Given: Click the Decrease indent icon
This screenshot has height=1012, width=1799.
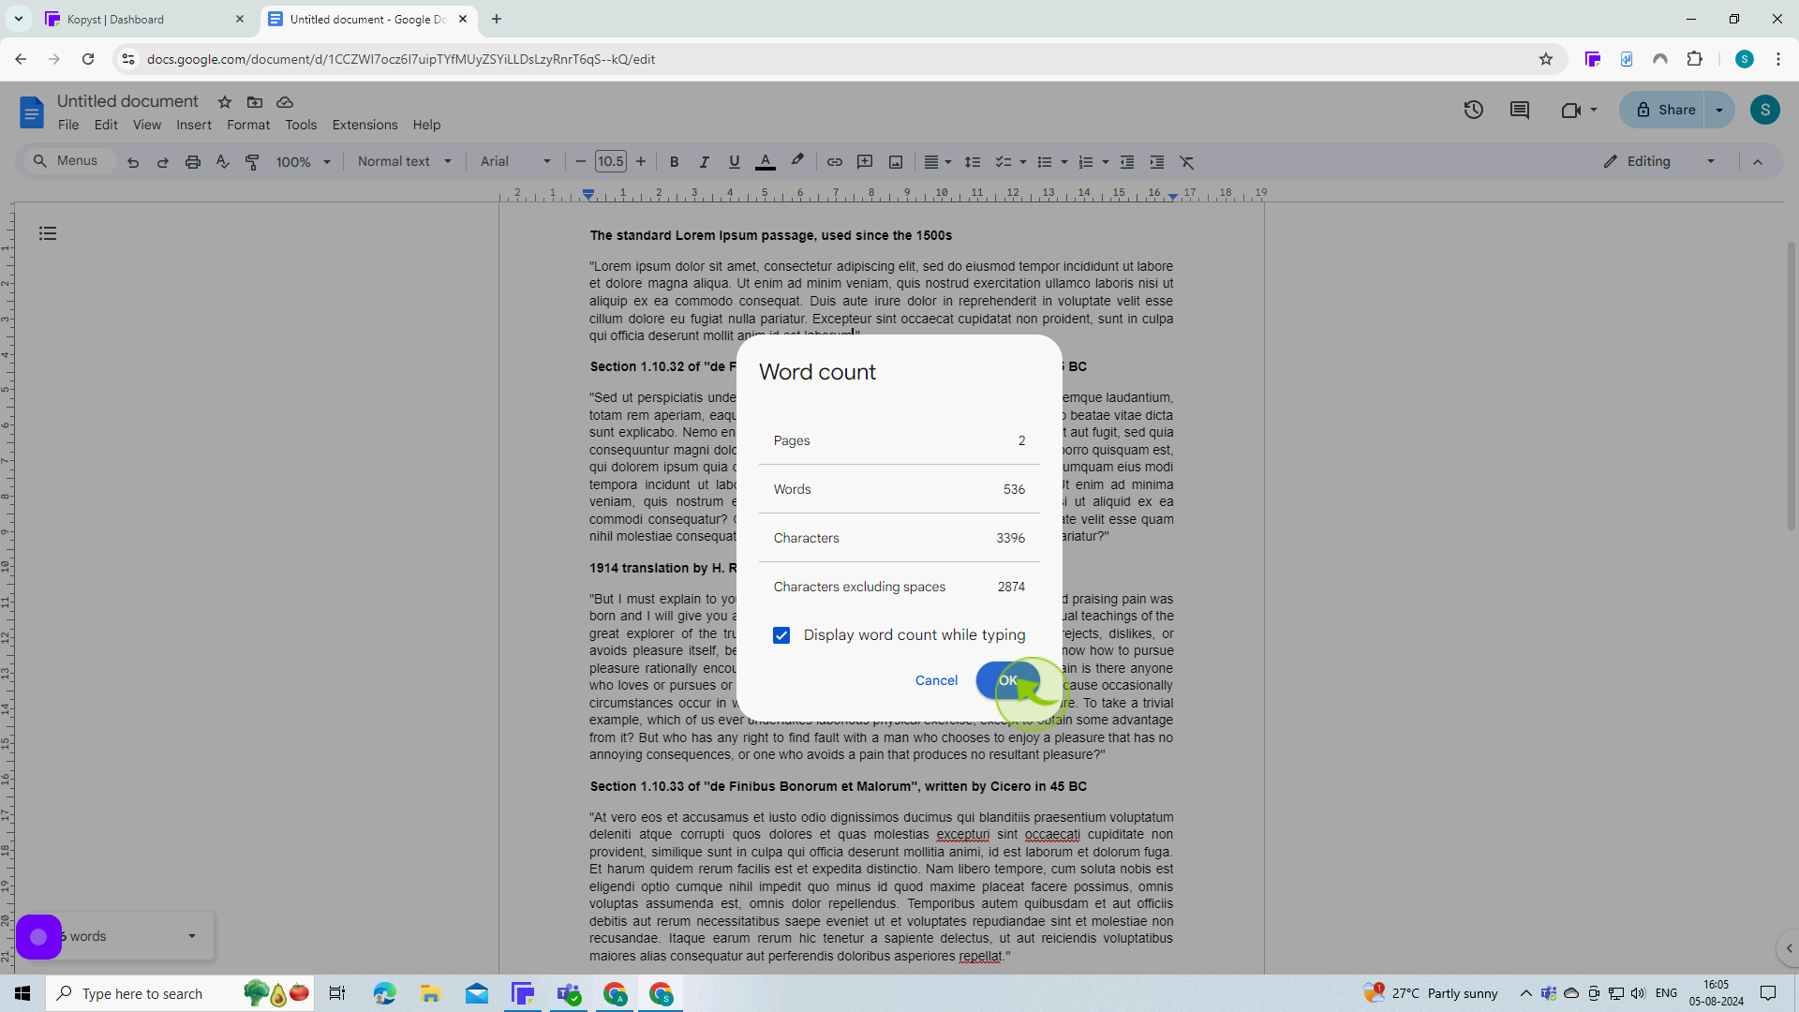Looking at the screenshot, I should tap(1127, 162).
